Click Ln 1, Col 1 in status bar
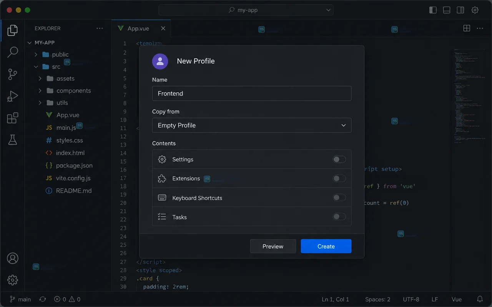The image size is (492, 307). pos(335,299)
